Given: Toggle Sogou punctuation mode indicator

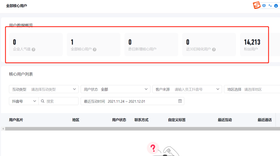Looking at the screenshot, I should [x=270, y=5].
